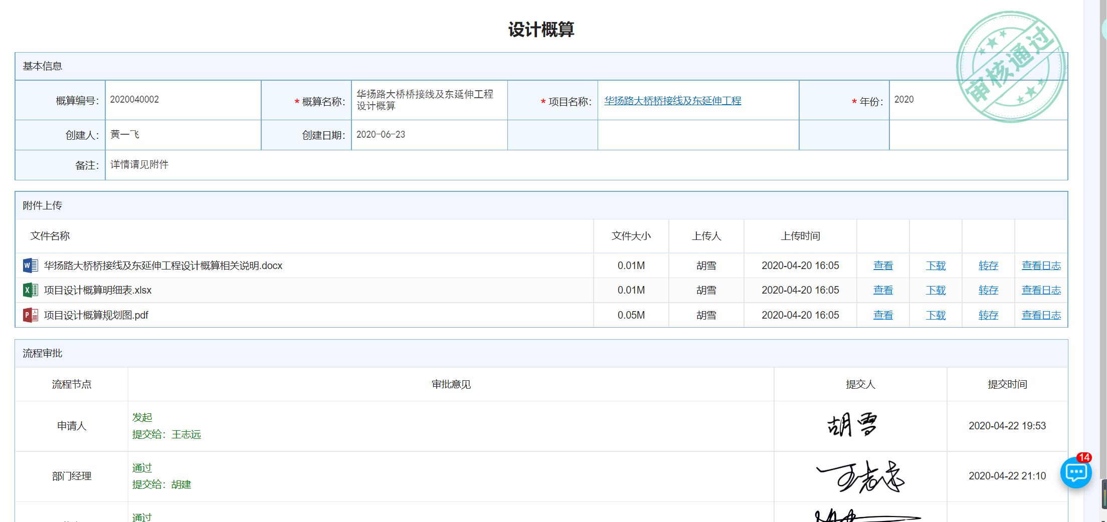This screenshot has width=1107, height=522.
Task: Download the 项目设计概算明细表.xlsx file
Action: 936,290
